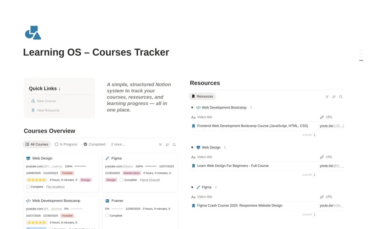
Task: Click Masterclass tag on Figma card
Action: click(x=131, y=173)
